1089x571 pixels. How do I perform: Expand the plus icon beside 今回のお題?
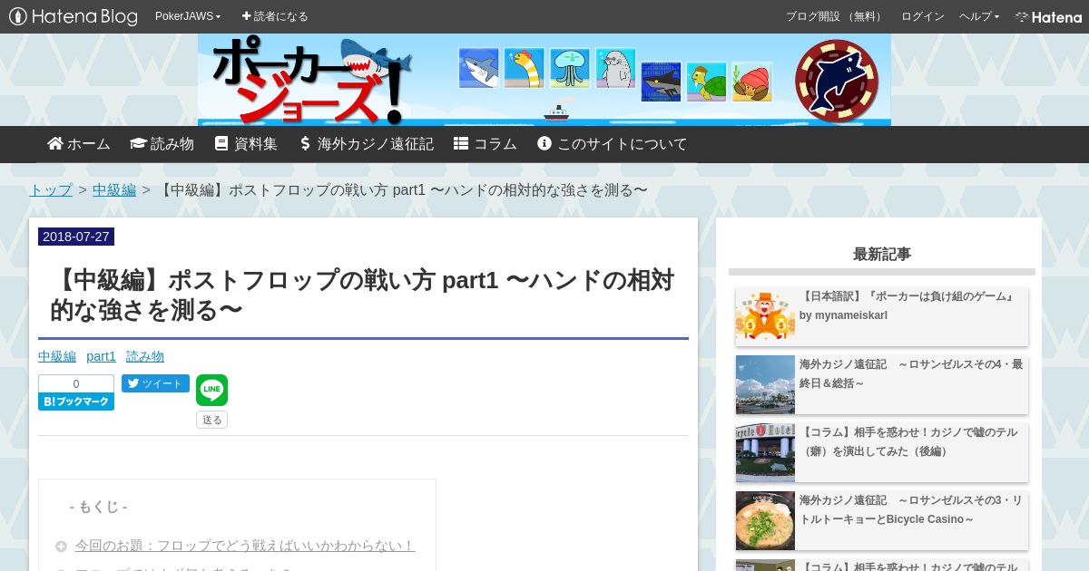point(61,546)
